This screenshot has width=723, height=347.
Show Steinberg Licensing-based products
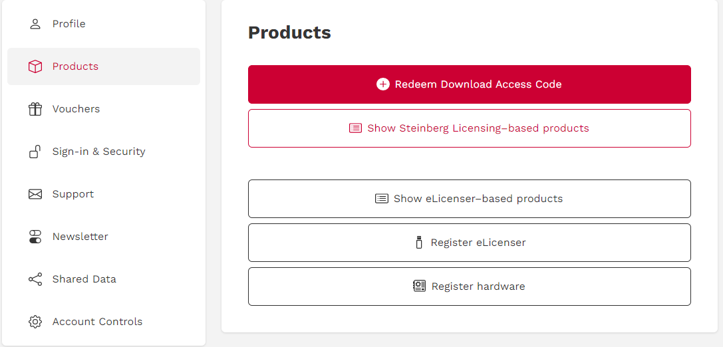470,128
